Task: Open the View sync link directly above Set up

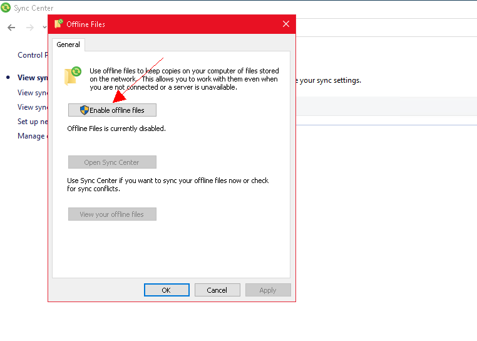Action: click(33, 107)
